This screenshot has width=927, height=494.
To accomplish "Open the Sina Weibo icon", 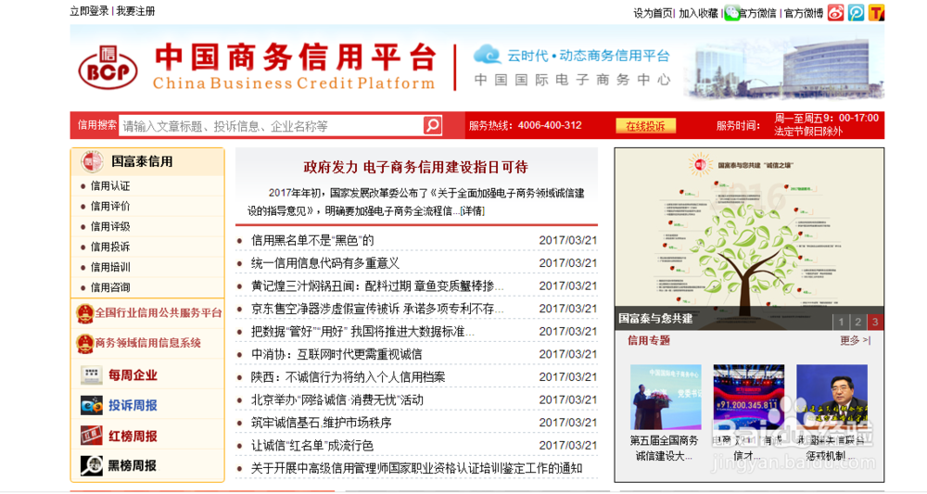I will point(835,12).
